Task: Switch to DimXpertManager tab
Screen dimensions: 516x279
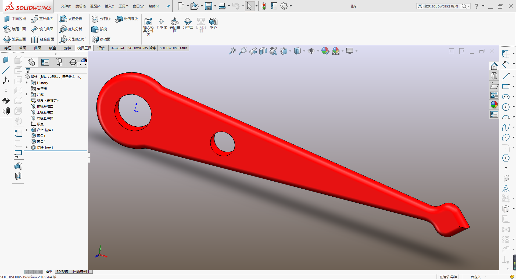Action: tap(73, 63)
